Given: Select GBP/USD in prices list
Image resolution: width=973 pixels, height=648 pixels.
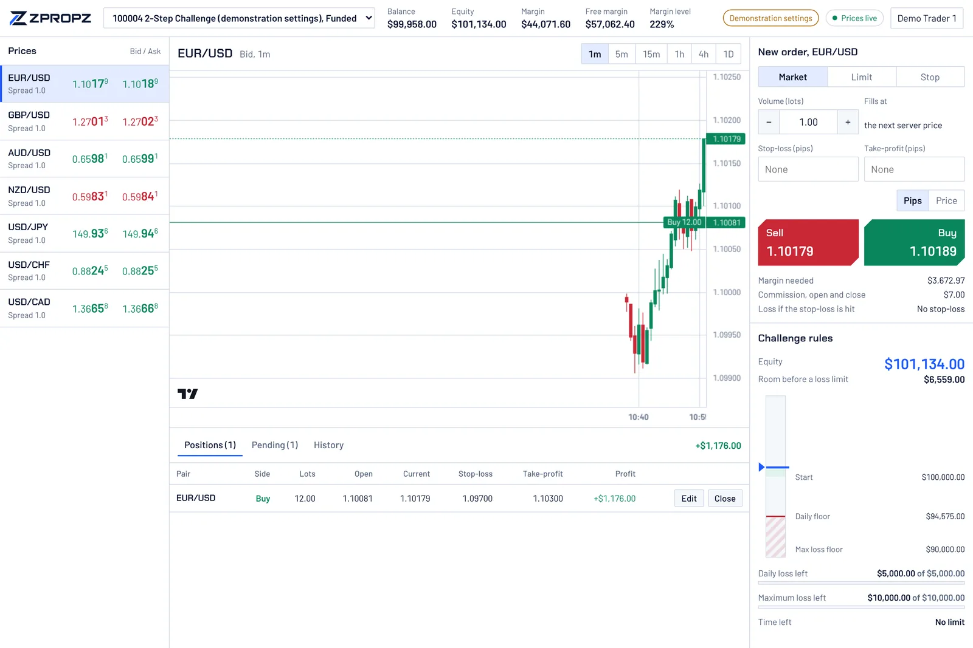Looking at the screenshot, I should [85, 121].
